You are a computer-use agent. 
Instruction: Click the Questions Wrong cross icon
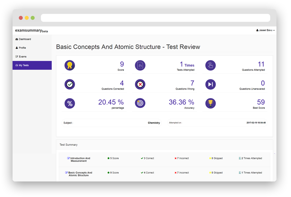point(140,84)
